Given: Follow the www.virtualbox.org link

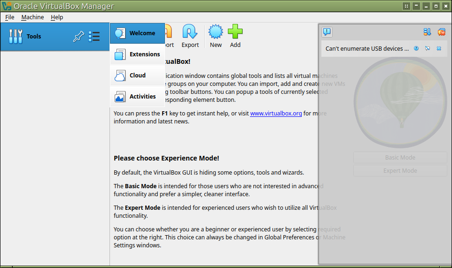Looking at the screenshot, I should [276, 113].
